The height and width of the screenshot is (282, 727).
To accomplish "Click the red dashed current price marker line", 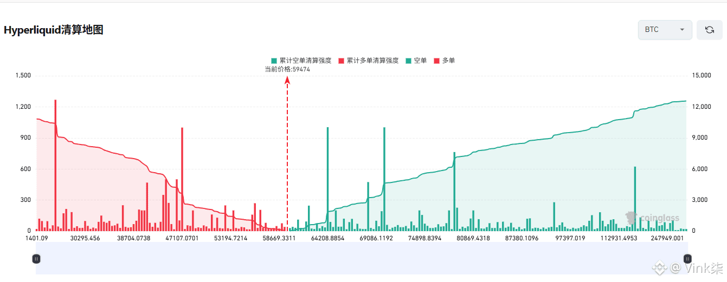I will coord(287,154).
